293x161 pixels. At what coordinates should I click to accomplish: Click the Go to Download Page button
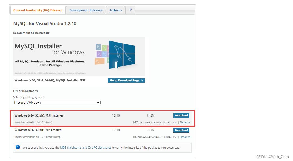pos(126,80)
